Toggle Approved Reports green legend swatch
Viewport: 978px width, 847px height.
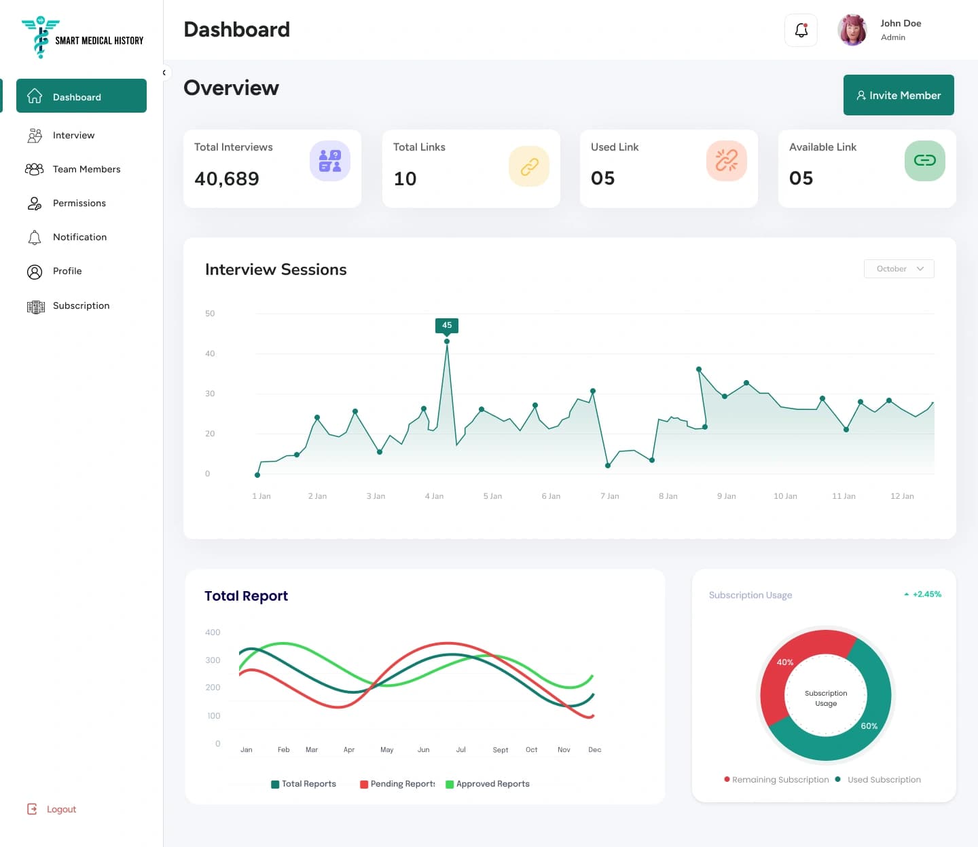450,785
